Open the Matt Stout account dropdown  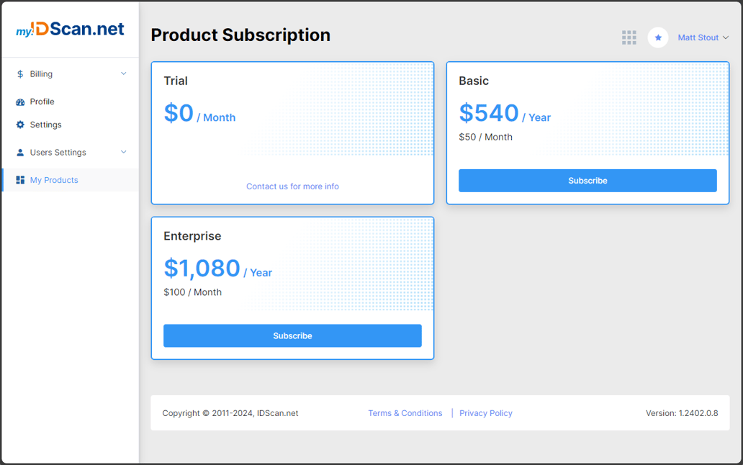pyautogui.click(x=702, y=37)
